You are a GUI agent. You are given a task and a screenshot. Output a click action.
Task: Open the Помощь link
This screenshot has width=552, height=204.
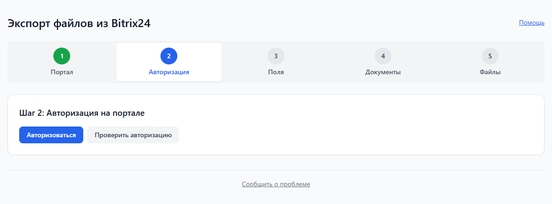[531, 23]
